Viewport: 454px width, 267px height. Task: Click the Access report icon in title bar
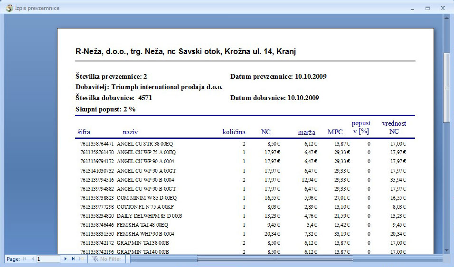(9, 8)
